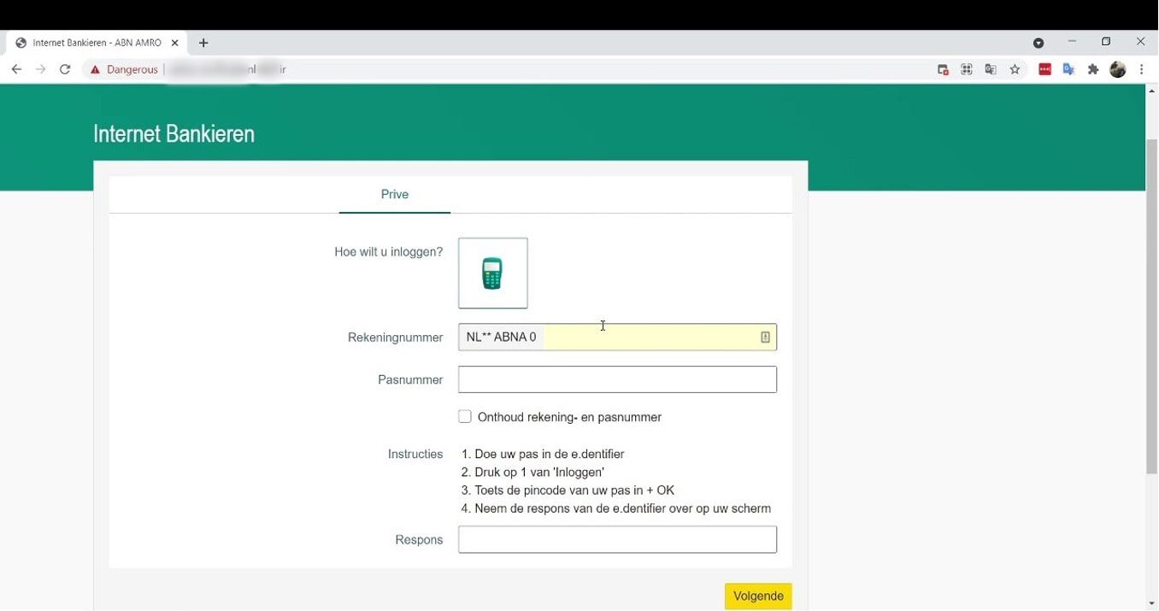The image size is (1159, 611).
Task: Click the browser forward arrow
Action: [40, 69]
